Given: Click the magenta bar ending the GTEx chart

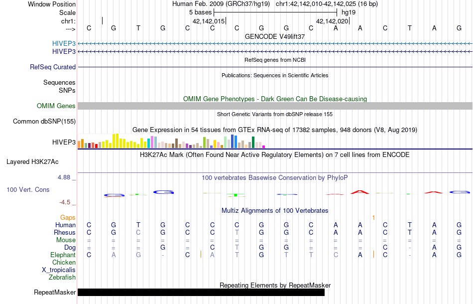Looking at the screenshot, I should pyautogui.click(x=264, y=147).
